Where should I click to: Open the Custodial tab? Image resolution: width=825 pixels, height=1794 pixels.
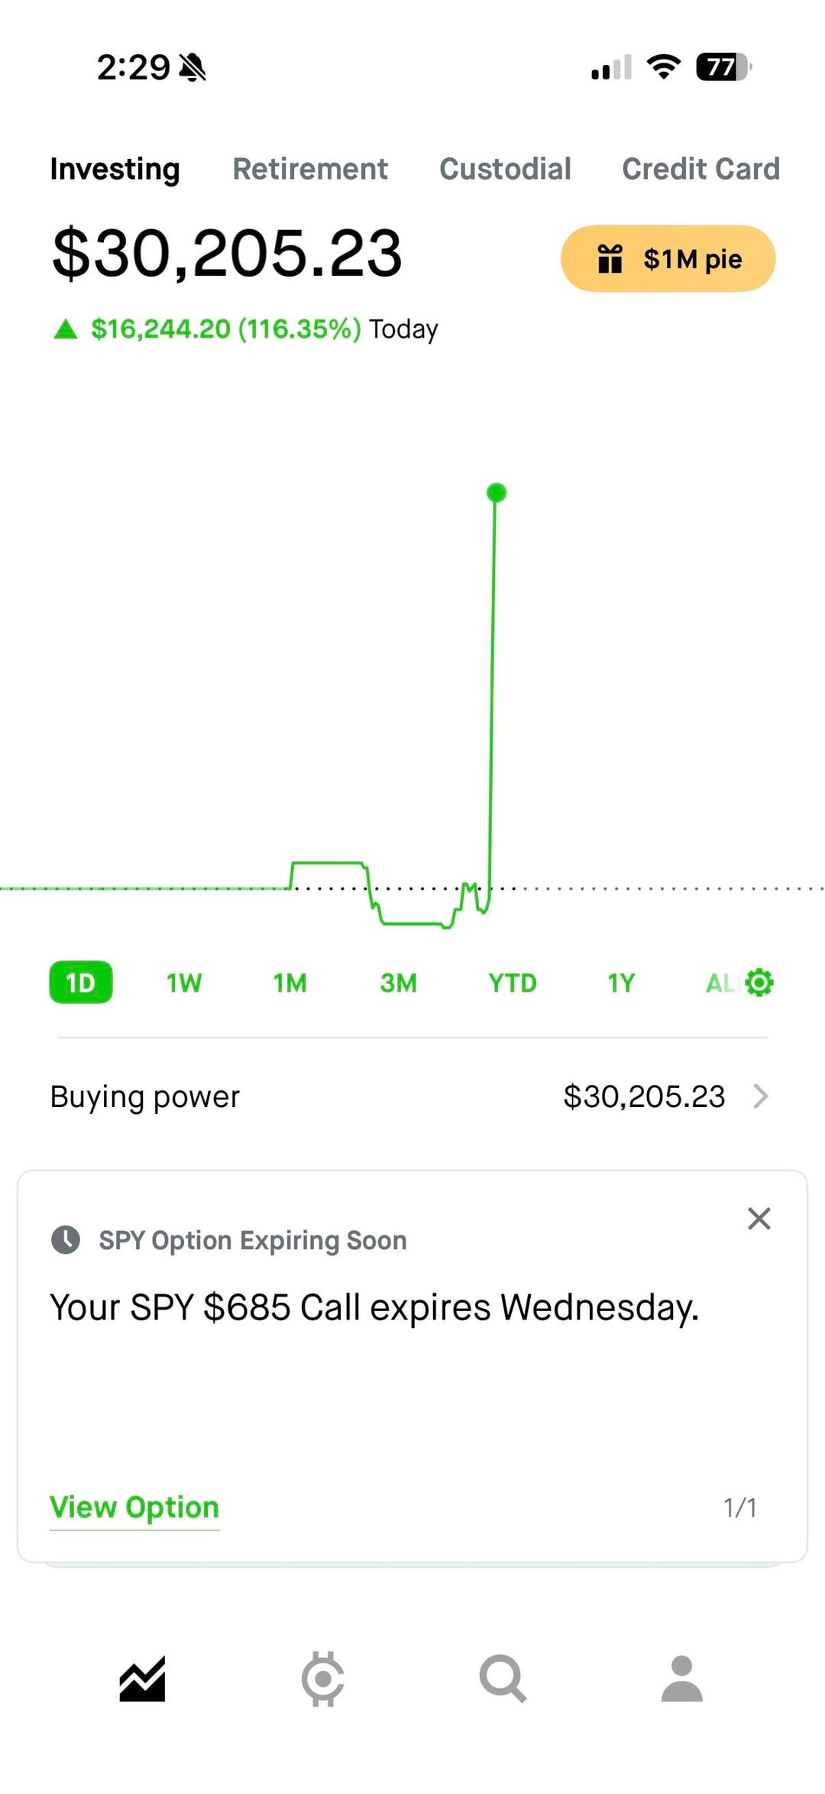[505, 169]
